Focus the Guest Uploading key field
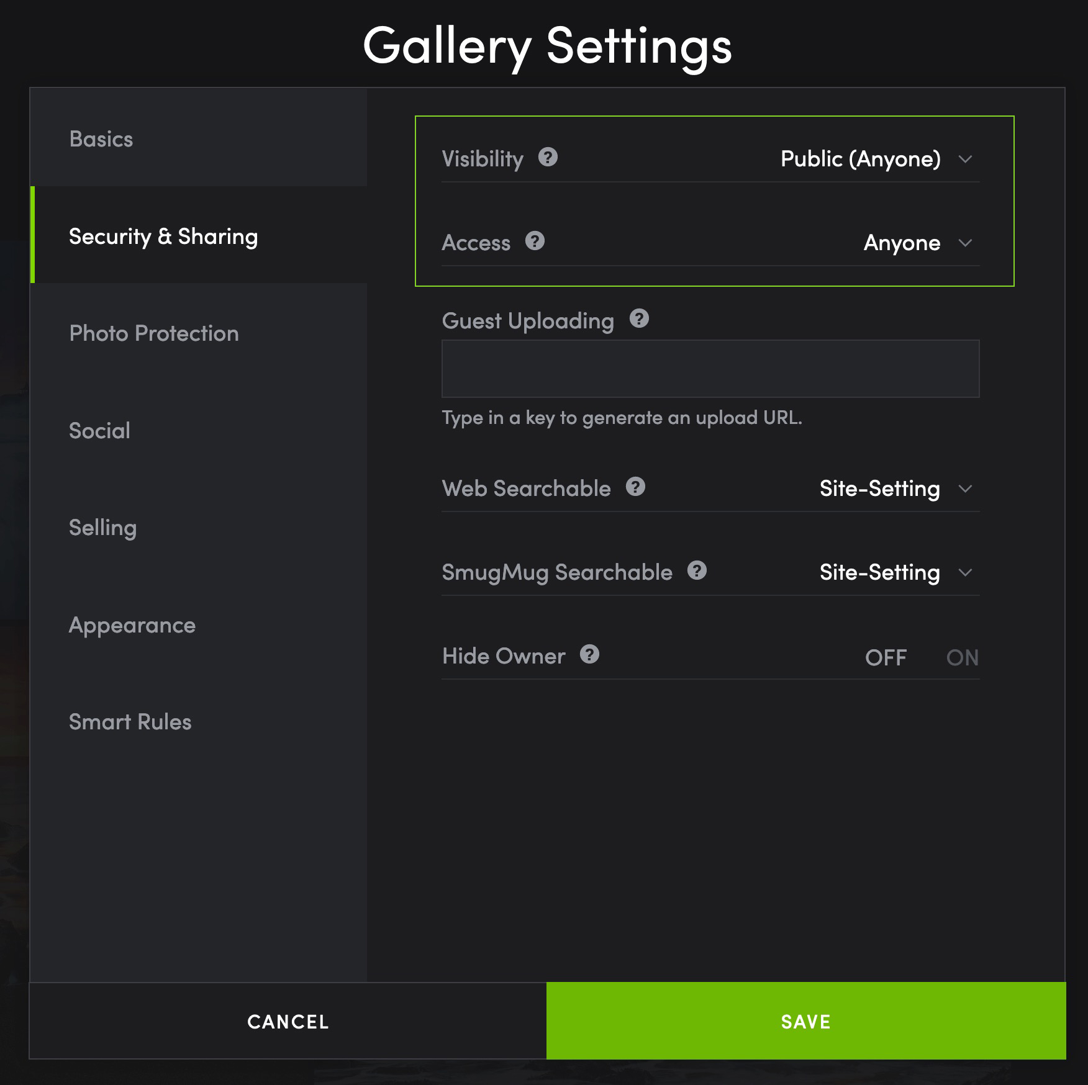The height and width of the screenshot is (1085, 1088). 710,368
